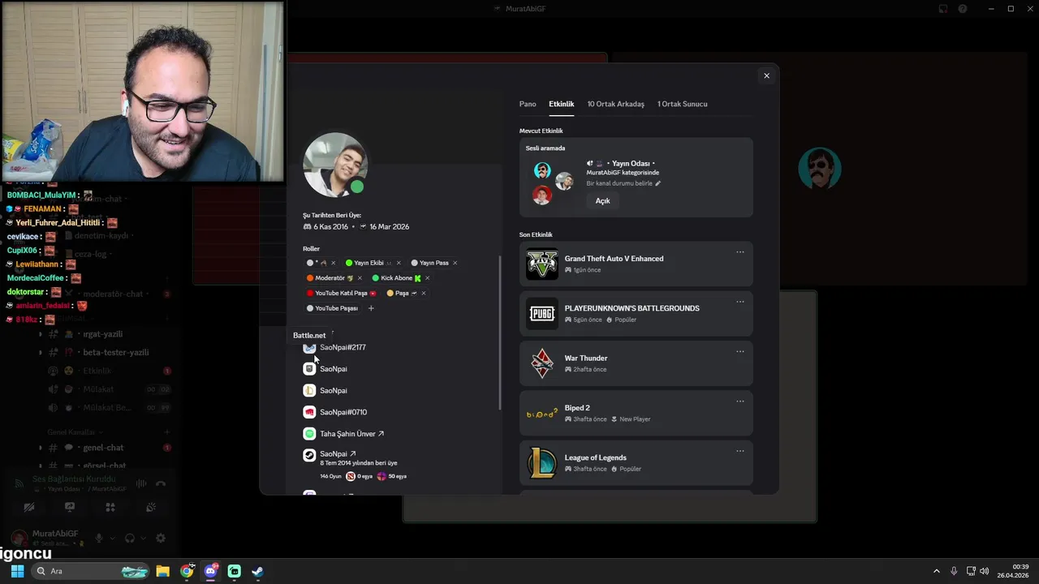Open Discord from the Windows taskbar

point(211,571)
